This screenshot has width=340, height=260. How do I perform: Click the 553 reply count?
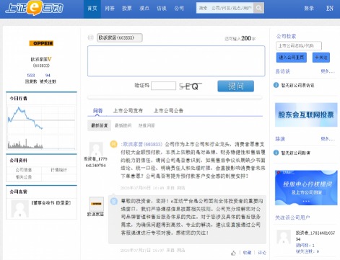coord(31,75)
